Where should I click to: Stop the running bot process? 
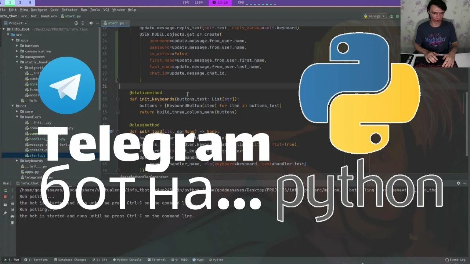pyautogui.click(x=5, y=197)
